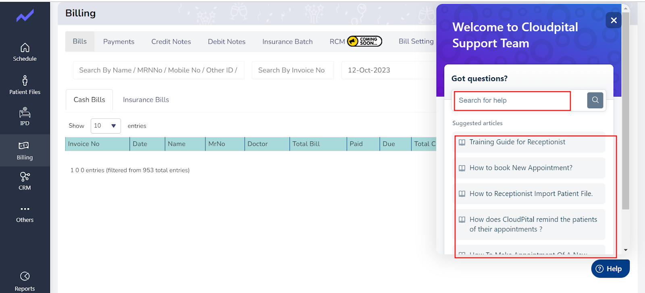The image size is (645, 293).
Task: Select the Insurance Bills sub-tab
Action: (x=146, y=100)
